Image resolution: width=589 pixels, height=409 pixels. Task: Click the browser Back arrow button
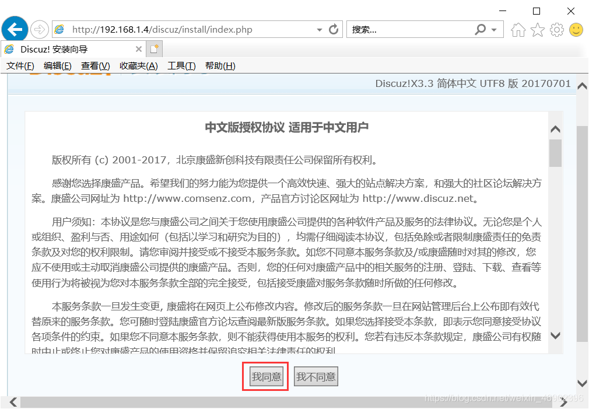15,29
